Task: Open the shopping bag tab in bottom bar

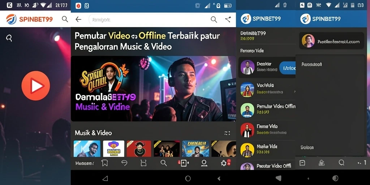Action: pos(143,163)
